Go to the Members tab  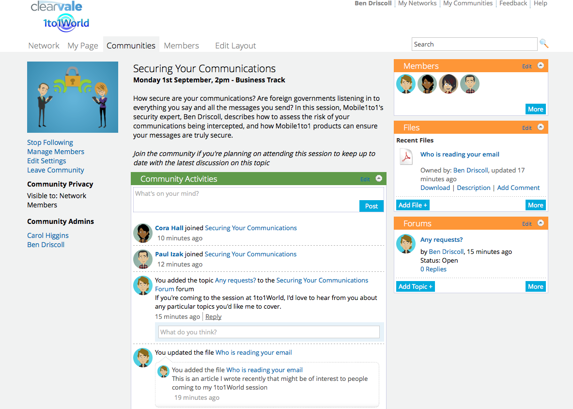tap(181, 46)
